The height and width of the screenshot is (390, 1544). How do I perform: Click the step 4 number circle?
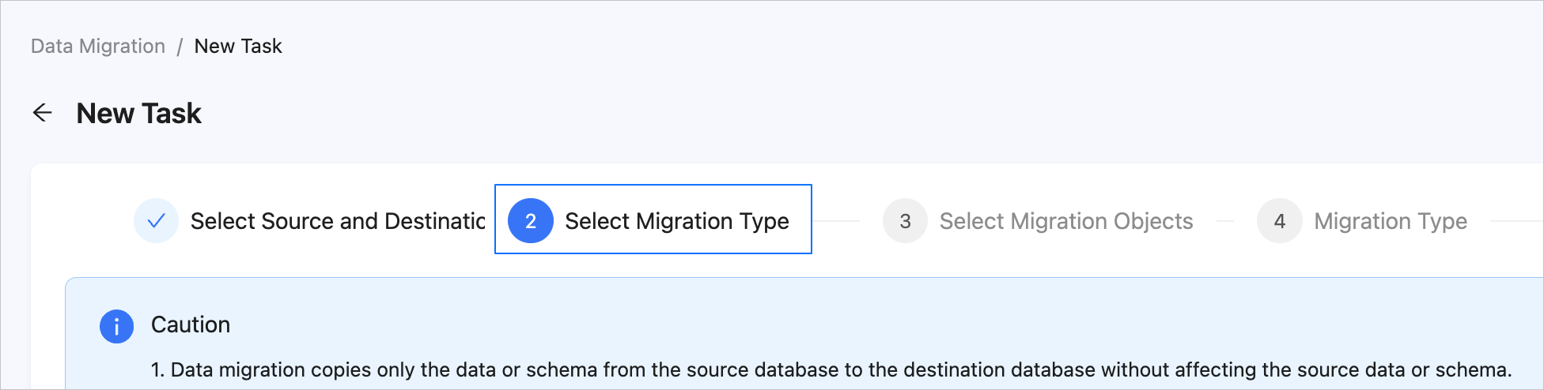[x=1279, y=221]
